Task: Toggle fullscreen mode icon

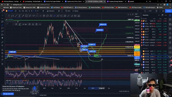Action: (x=160, y=11)
